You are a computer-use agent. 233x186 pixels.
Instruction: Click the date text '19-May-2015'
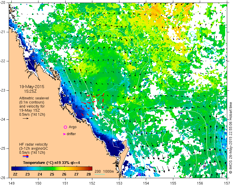coord(32,87)
